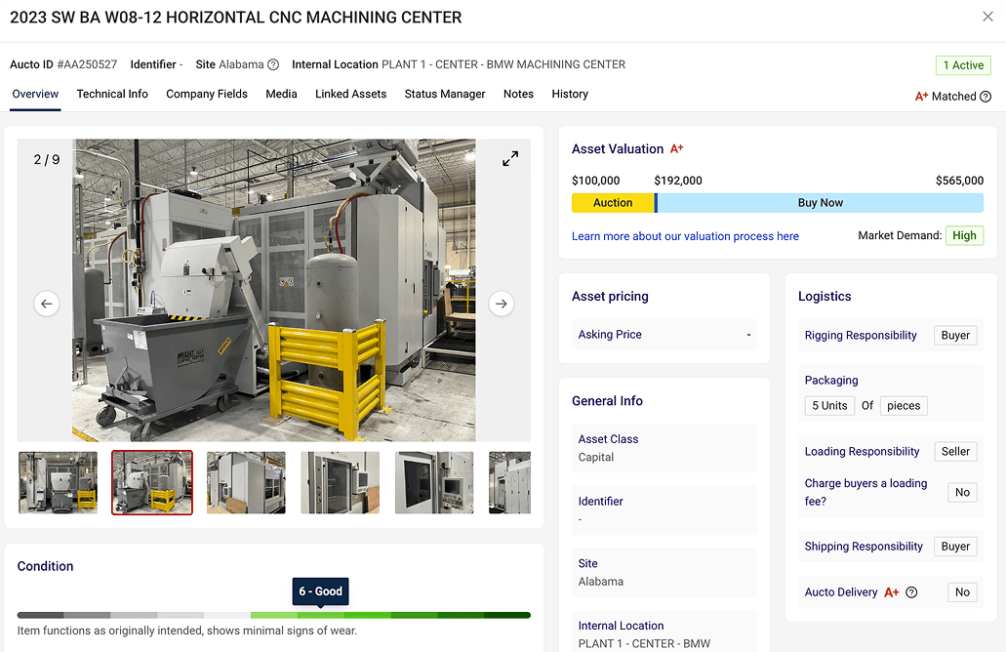Toggle the charge buyers loading fee setting

click(962, 492)
